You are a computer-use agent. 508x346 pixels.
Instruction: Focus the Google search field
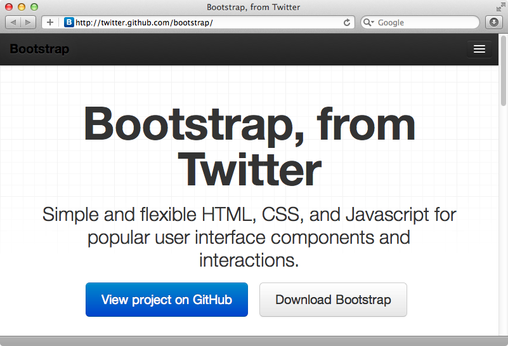tap(420, 22)
